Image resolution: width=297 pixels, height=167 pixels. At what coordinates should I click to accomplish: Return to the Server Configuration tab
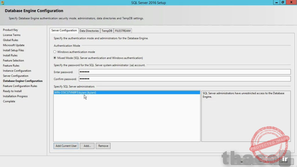(x=64, y=30)
